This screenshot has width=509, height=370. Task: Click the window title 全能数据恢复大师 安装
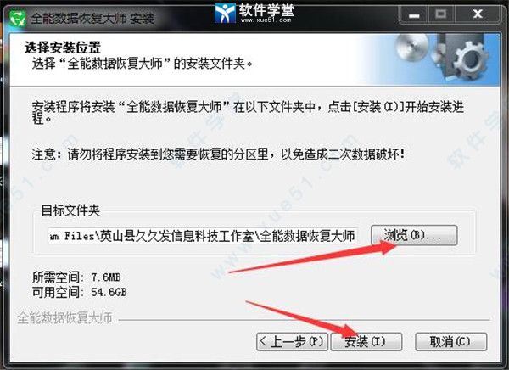(x=92, y=19)
